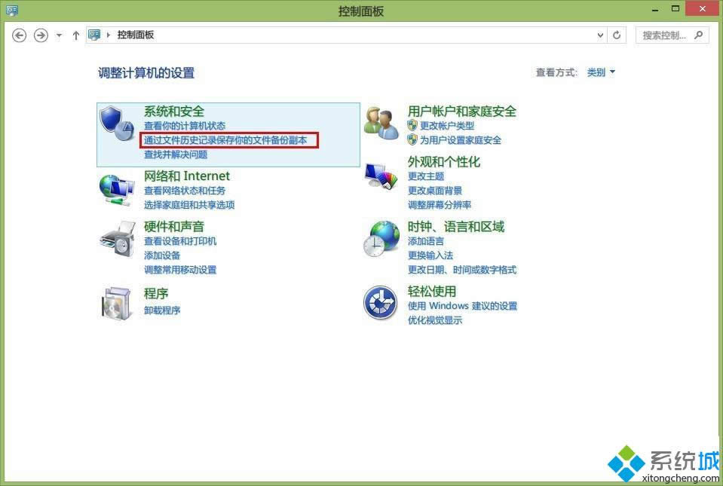Open the 更改帐户类型 link
The height and width of the screenshot is (486, 723).
(447, 126)
